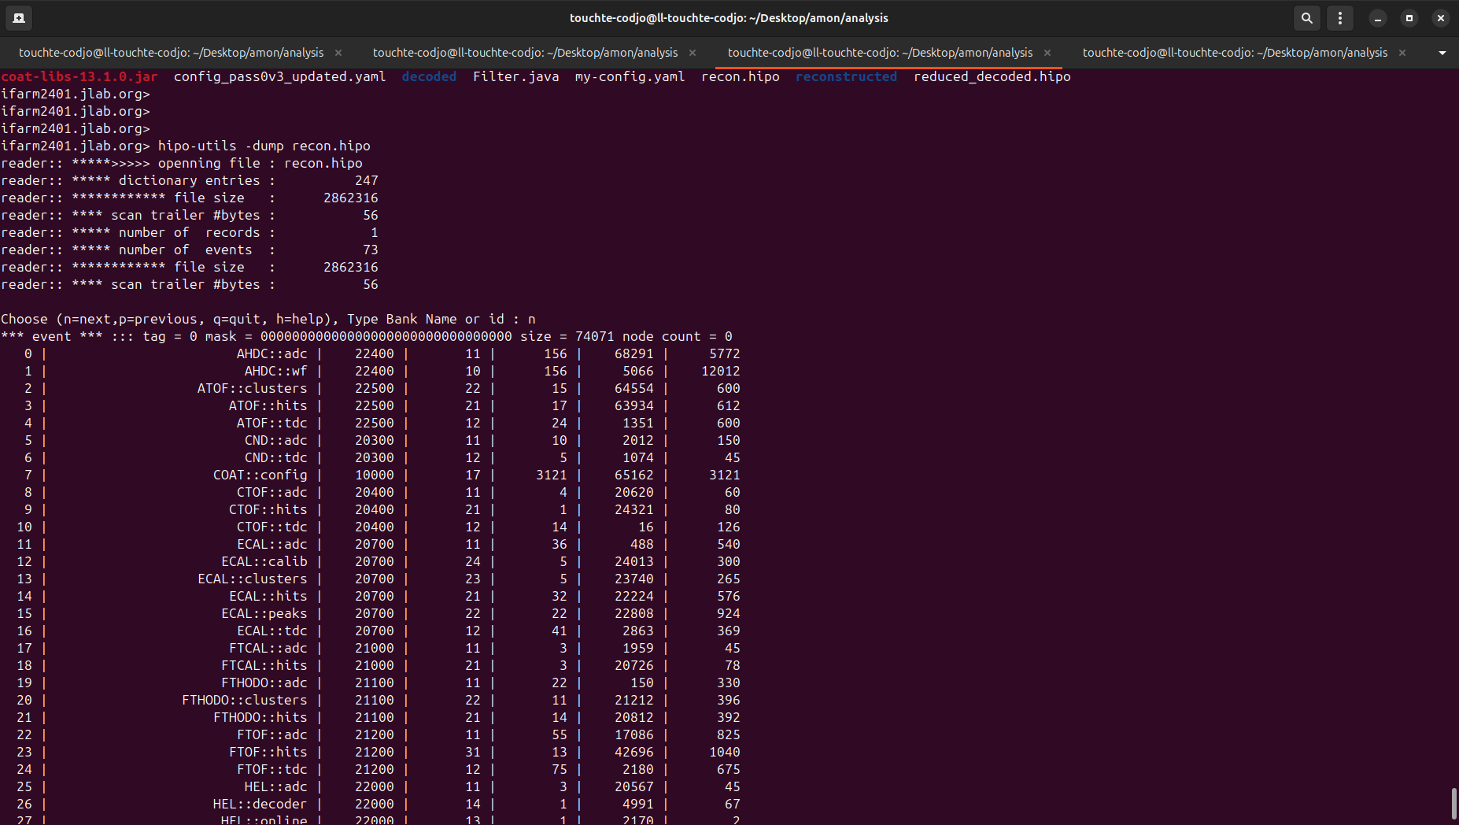Close the fourth terminal tab

[x=1402, y=53]
